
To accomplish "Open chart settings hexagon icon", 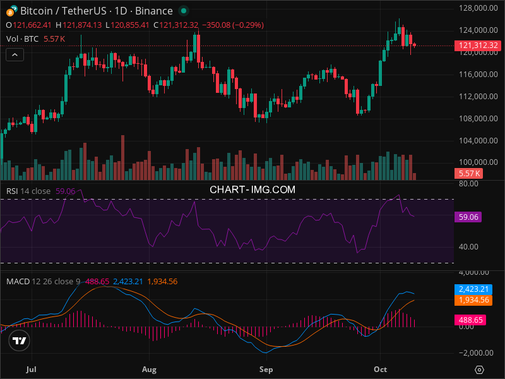I will (x=480, y=370).
